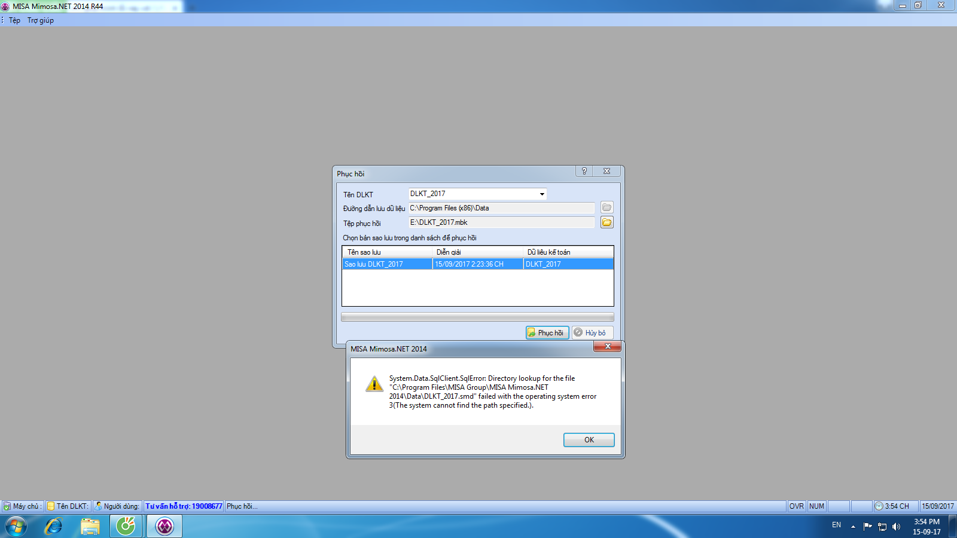Click the Tên sao lưu column header
Viewport: 957px width, 538px height.
pos(388,252)
